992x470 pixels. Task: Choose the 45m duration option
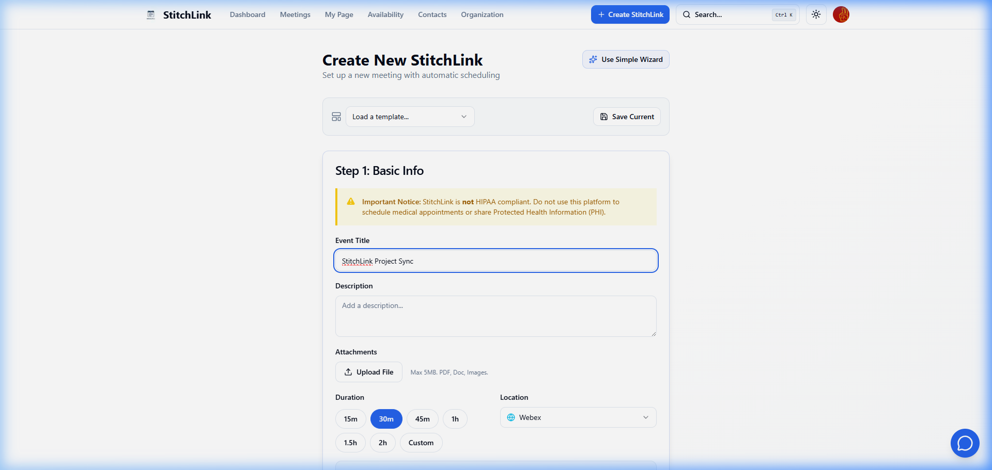tap(423, 419)
